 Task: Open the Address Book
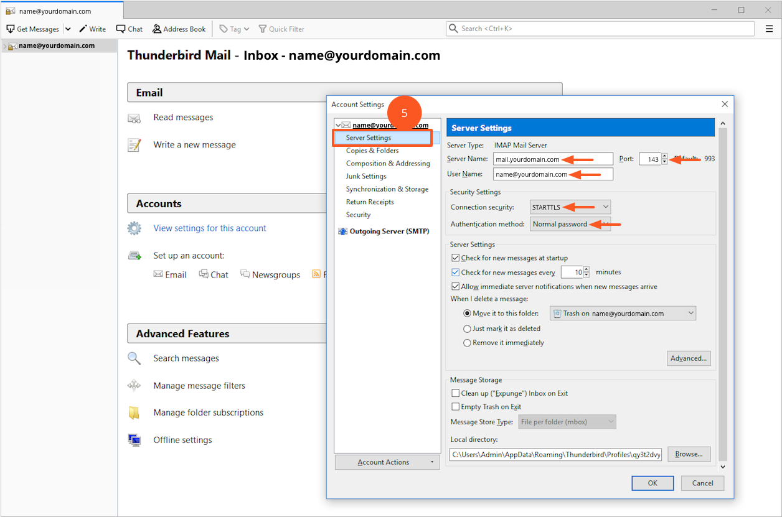tap(179, 29)
